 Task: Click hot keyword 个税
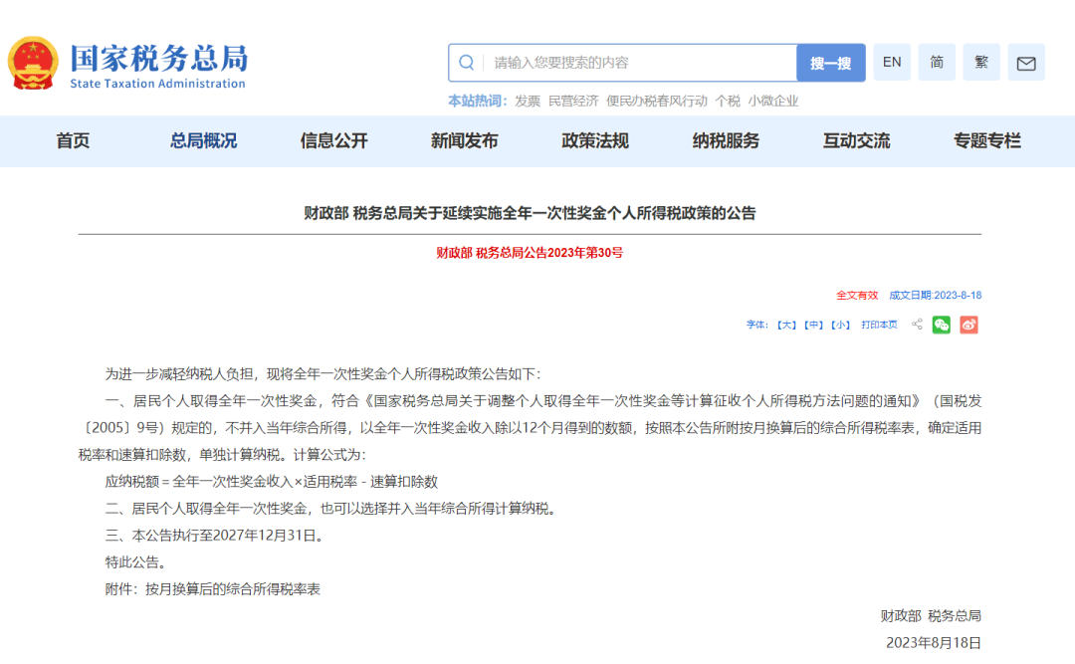pos(728,101)
